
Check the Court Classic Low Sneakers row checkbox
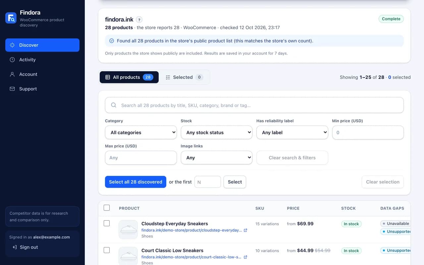(x=107, y=250)
